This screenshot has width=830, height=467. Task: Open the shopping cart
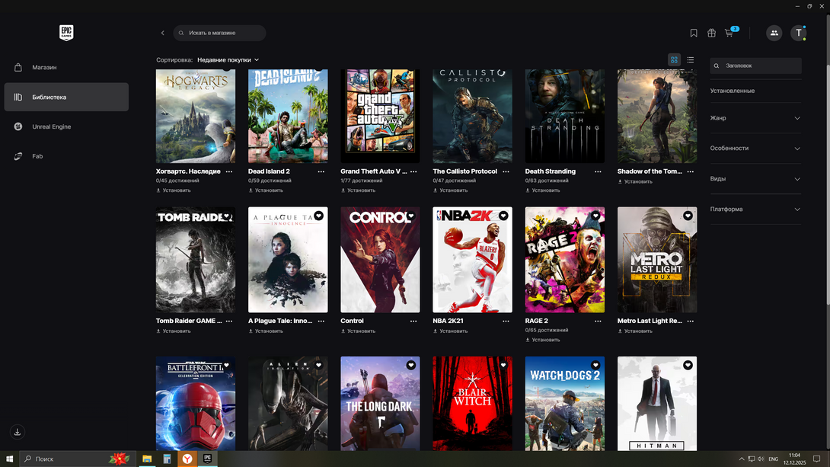click(729, 33)
